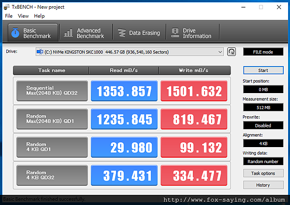Click the read result 1235.845
Screen dimensions: 290x205
[124, 119]
